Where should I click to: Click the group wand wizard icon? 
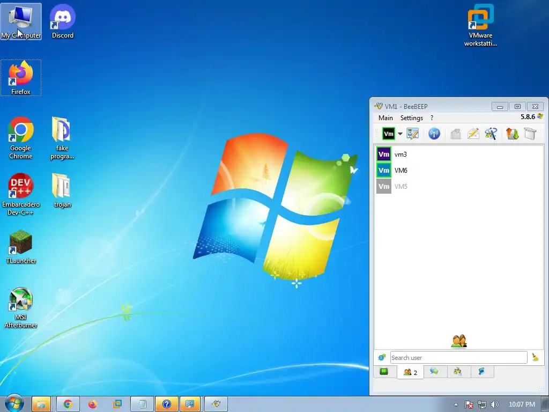[491, 134]
